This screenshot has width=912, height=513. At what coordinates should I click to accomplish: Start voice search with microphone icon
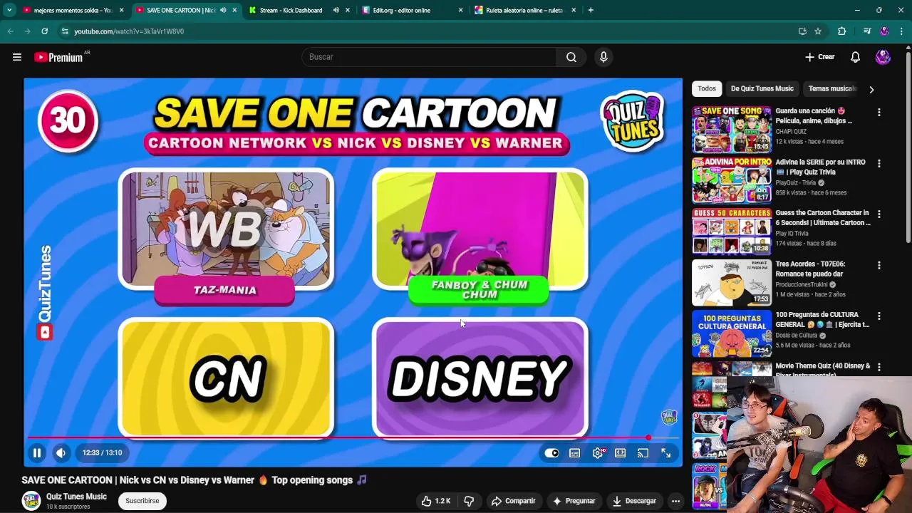tap(603, 57)
